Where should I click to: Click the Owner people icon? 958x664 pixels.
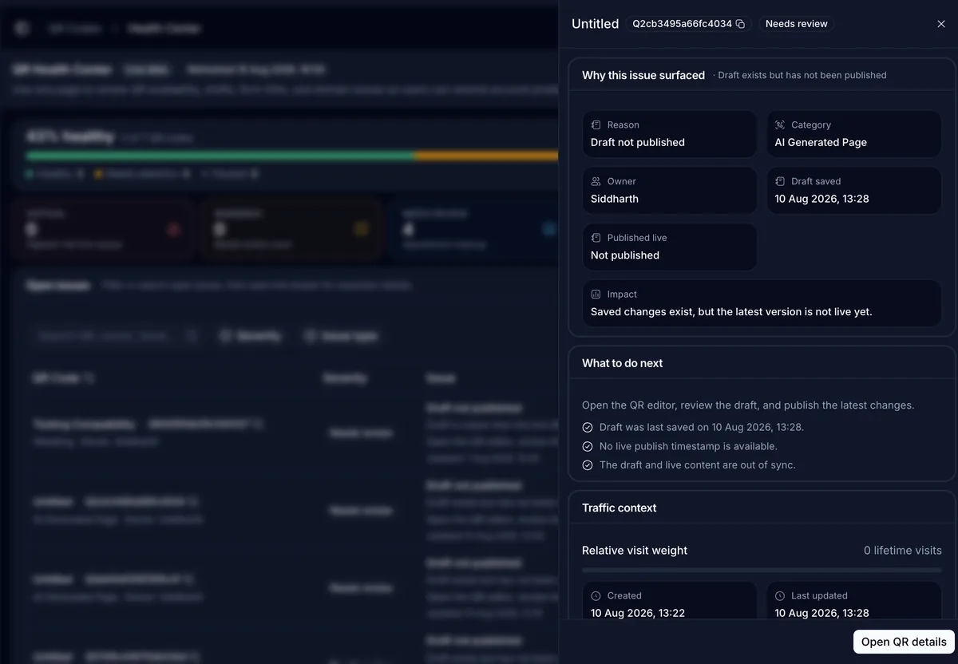[596, 182]
